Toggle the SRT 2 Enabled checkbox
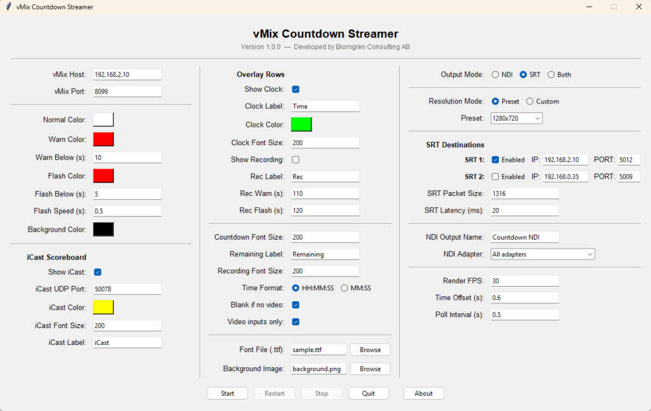Viewport: 651px width, 411px height. pos(495,177)
